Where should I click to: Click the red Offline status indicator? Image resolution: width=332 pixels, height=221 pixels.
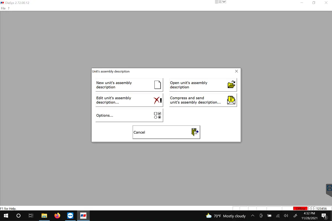[300, 209]
